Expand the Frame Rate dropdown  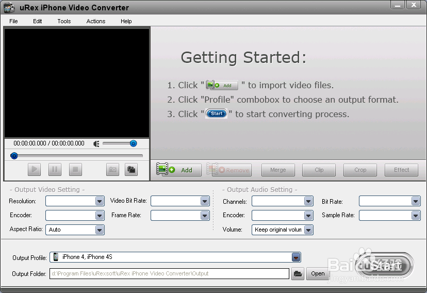(x=205, y=216)
